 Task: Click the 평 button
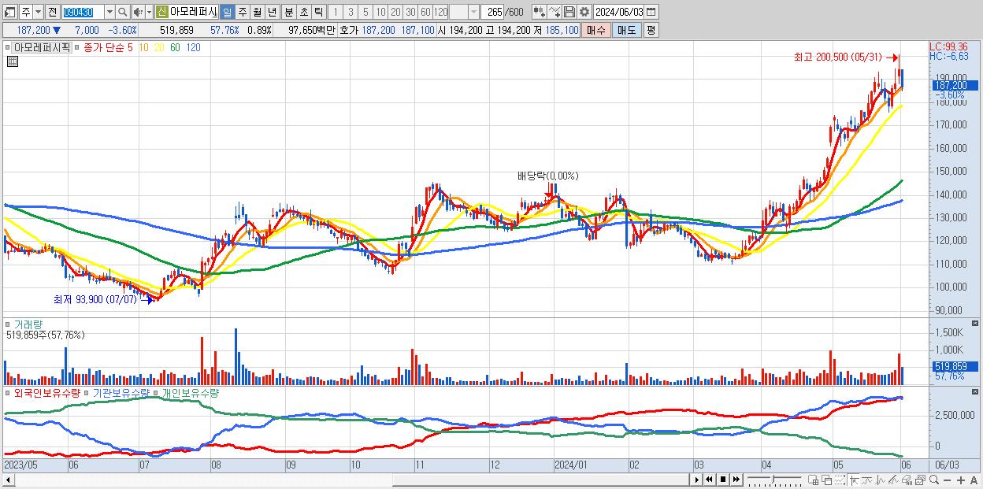(651, 30)
